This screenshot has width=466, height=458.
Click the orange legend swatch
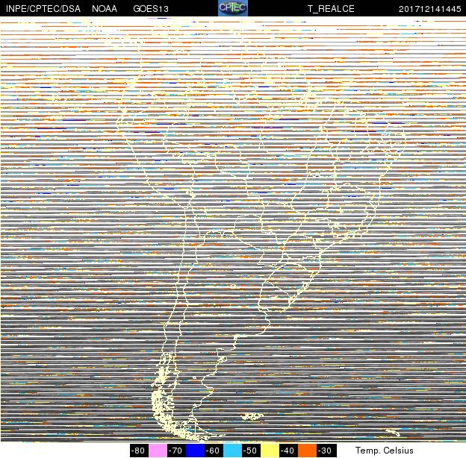(307, 451)
